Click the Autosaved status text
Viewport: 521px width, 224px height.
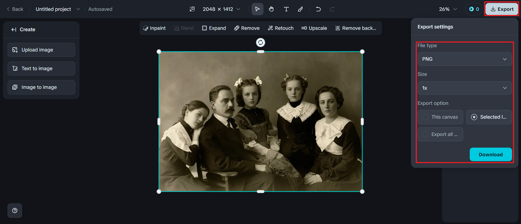click(x=100, y=9)
